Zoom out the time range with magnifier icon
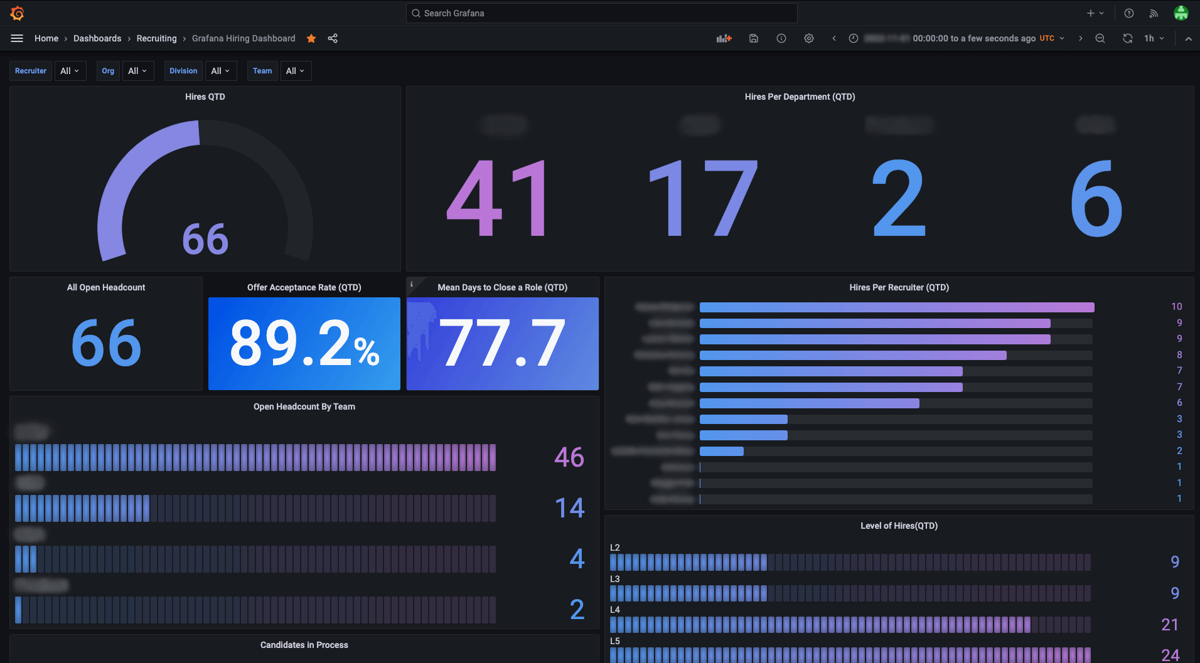This screenshot has width=1200, height=663. click(x=1100, y=38)
